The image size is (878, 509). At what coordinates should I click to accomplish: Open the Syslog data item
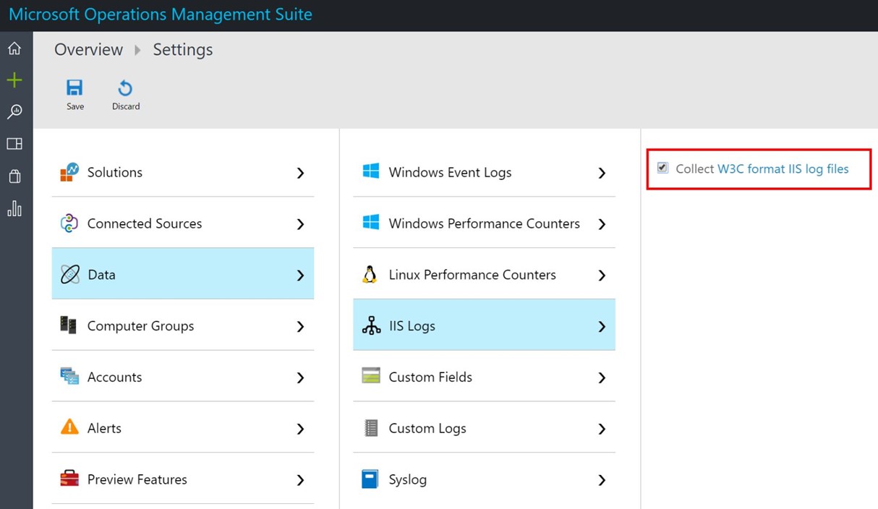(x=484, y=479)
